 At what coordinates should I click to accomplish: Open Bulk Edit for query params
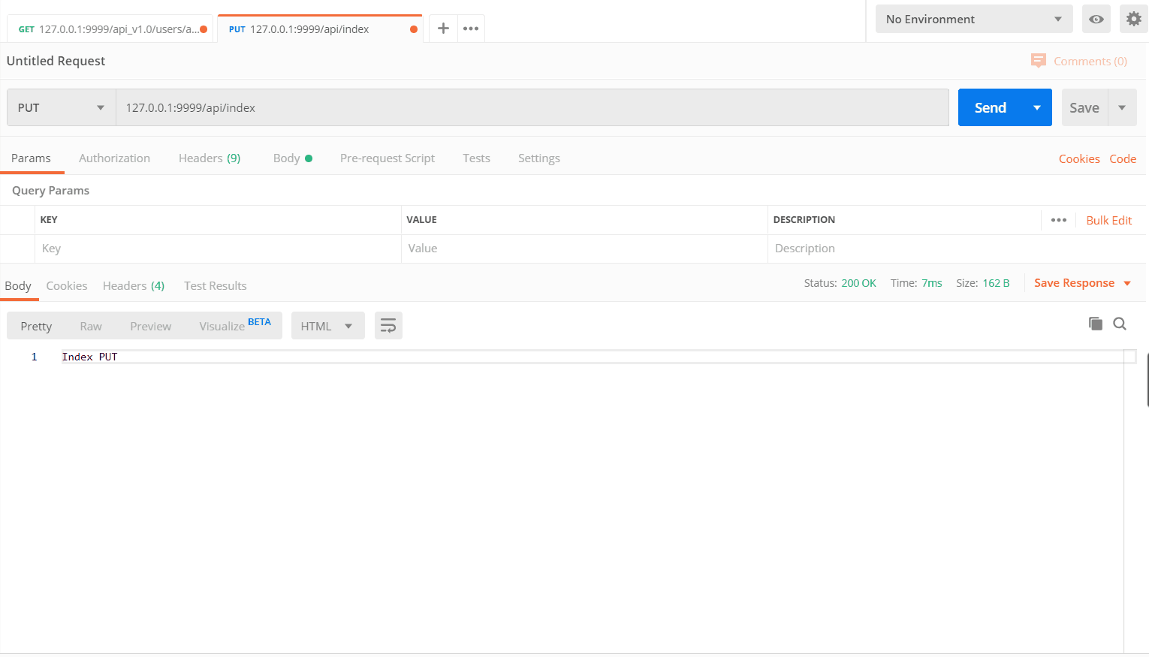1109,219
